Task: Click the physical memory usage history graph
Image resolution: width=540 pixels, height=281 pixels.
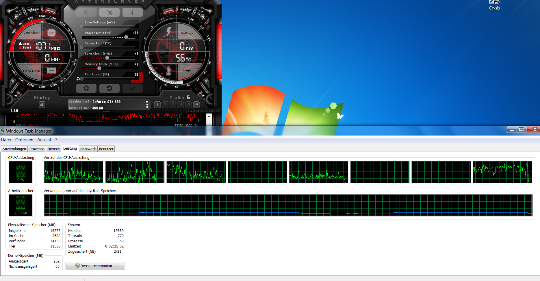Action: (288, 205)
